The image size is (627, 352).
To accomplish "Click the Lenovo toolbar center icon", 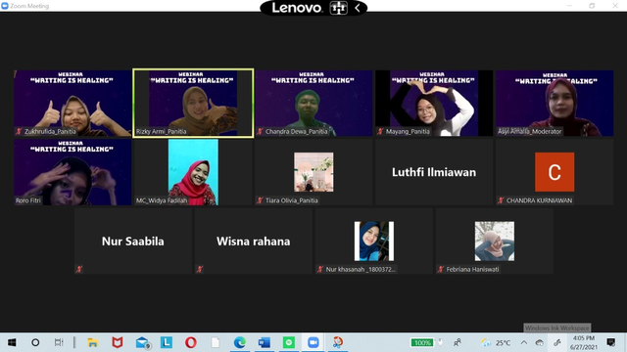I will tap(338, 8).
